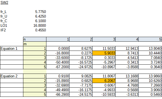Select cell with value -16.5725
The width and height of the screenshot is (162, 99).
coord(81,62)
